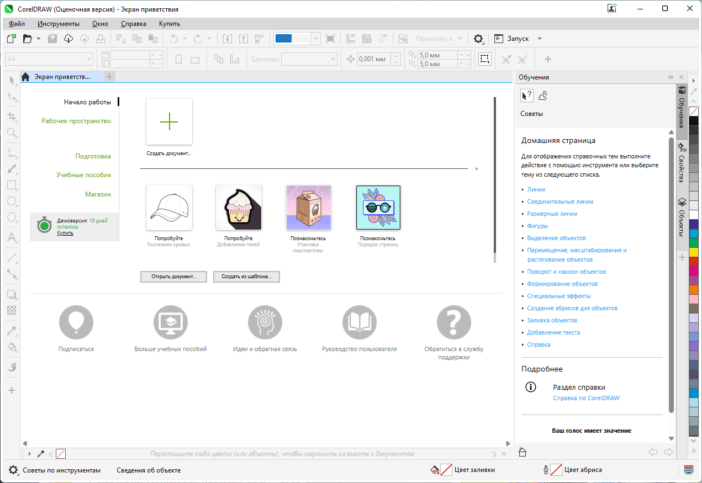
Task: Select the Interactive Fill tool
Action: (11, 347)
